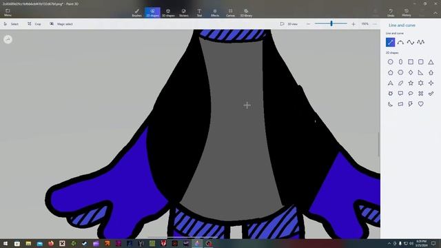Image resolution: width=441 pixels, height=248 pixels.
Task: Pick the Diamond 2D shape
Action: click(x=411, y=72)
